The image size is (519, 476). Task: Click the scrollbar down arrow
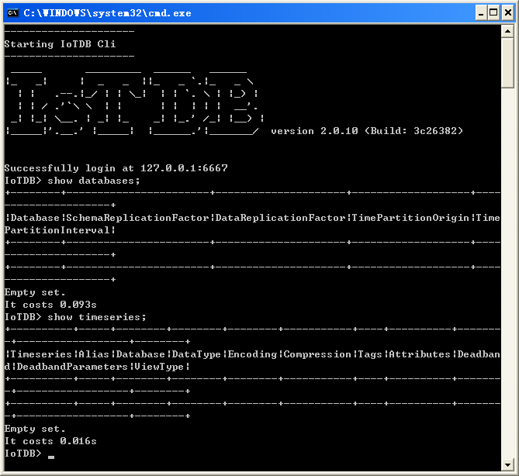(507, 464)
